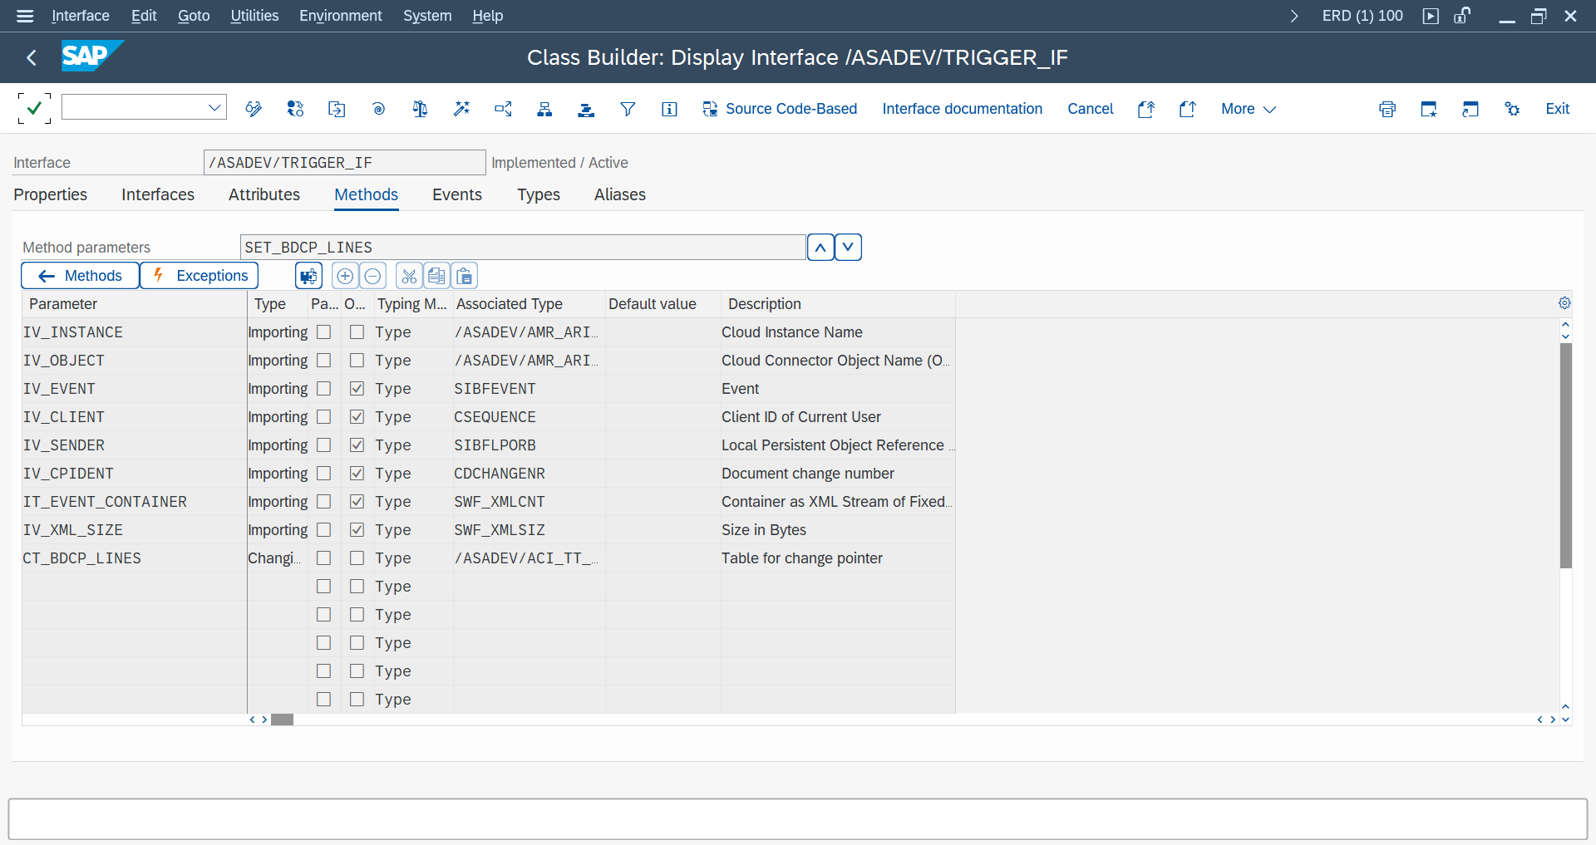This screenshot has height=845, width=1596.
Task: Click the Interface name field /ASADEV/TRIGGER_IF
Action: [x=344, y=162]
